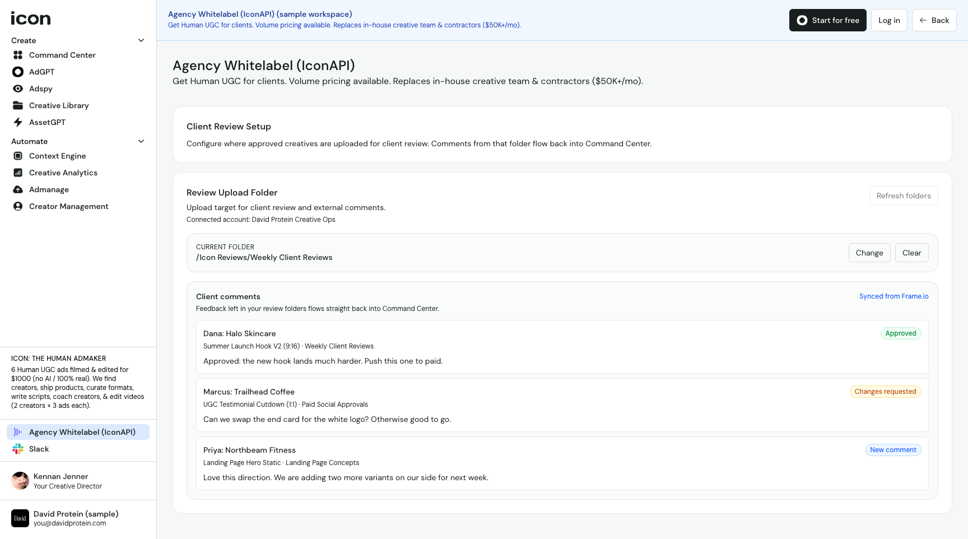
Task: Select Agency Whitelabel (IconAPI) sidebar item
Action: 78,432
